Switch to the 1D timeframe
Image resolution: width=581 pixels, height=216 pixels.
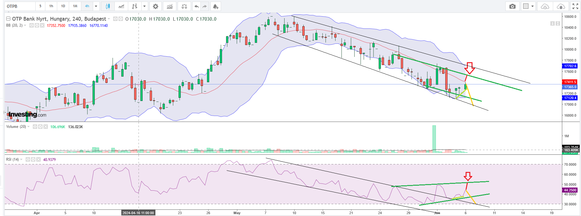[x=63, y=6]
